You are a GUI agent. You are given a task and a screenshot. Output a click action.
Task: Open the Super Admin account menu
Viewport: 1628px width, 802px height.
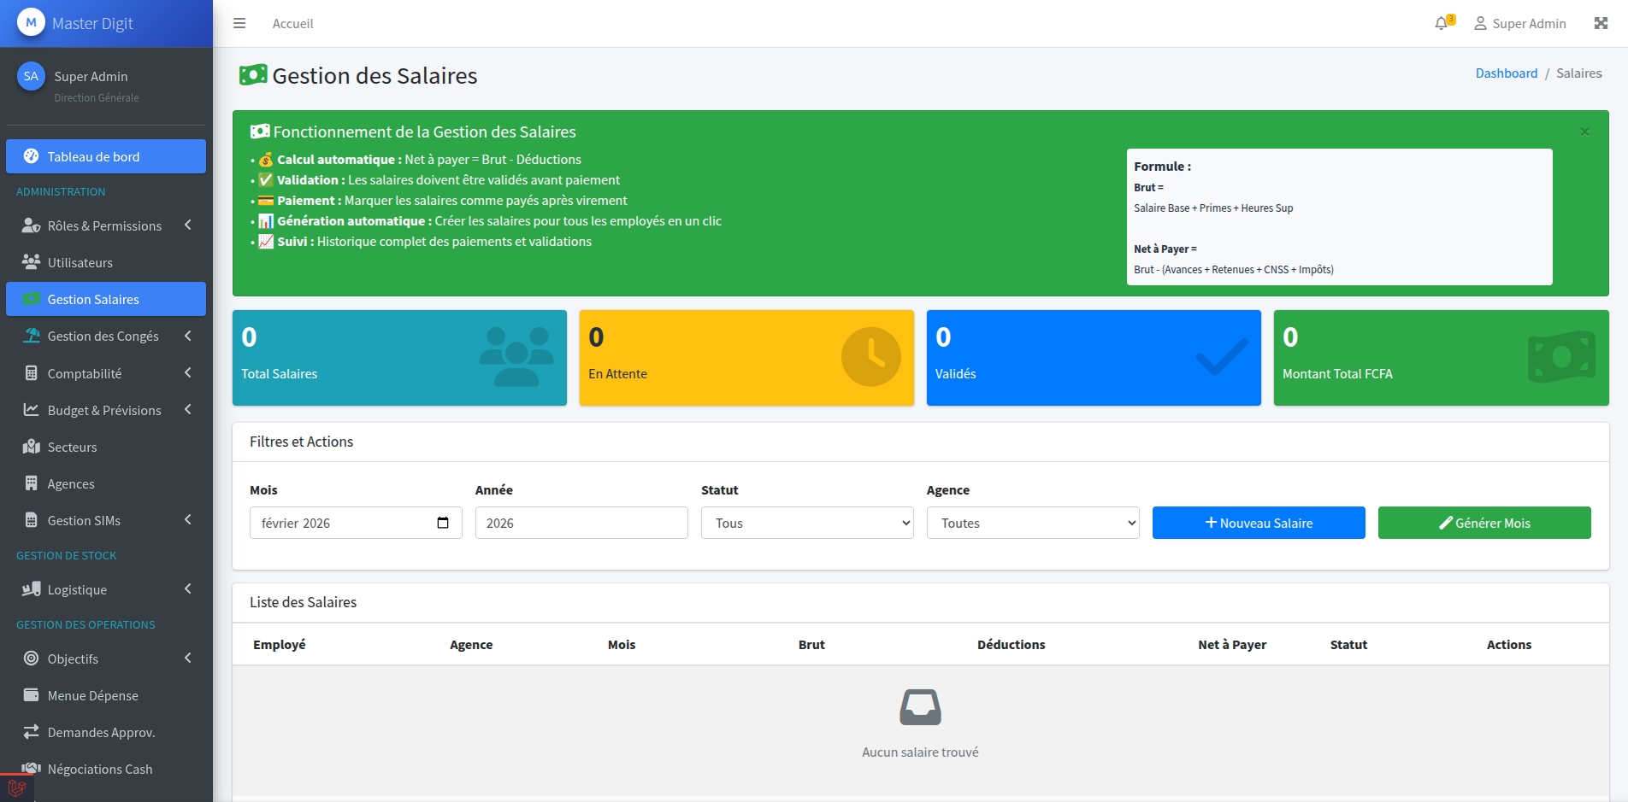(x=1520, y=23)
